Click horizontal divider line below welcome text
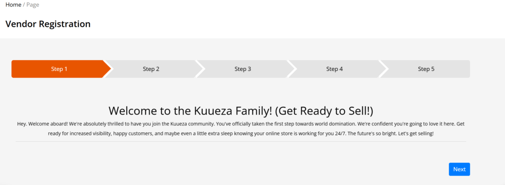 241,141
